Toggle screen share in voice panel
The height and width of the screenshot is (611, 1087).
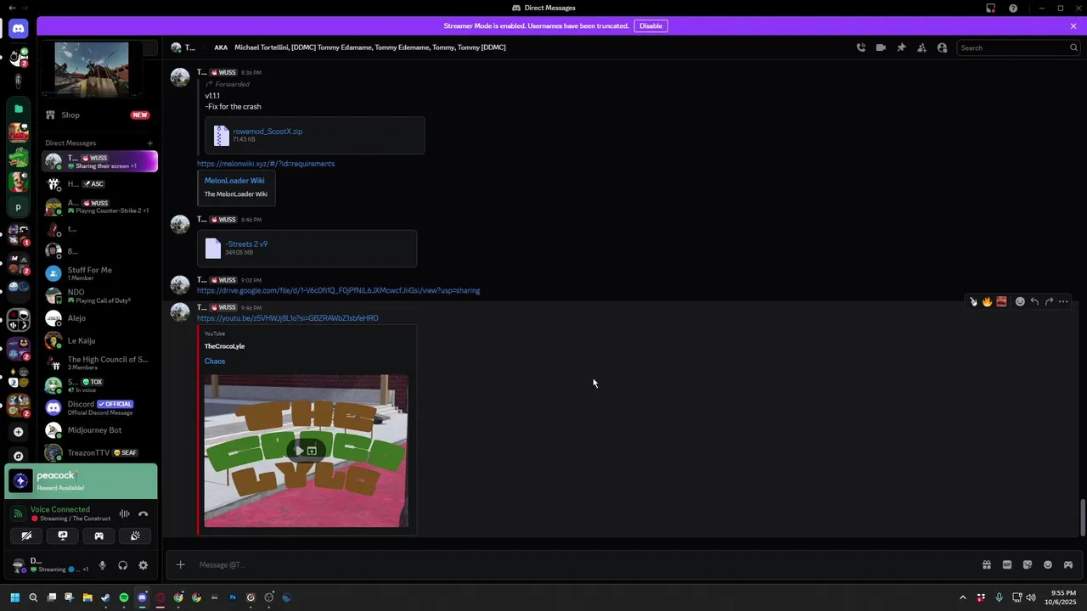62,535
